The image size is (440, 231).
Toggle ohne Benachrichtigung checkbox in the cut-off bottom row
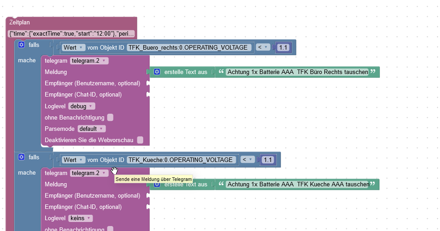coord(110,229)
